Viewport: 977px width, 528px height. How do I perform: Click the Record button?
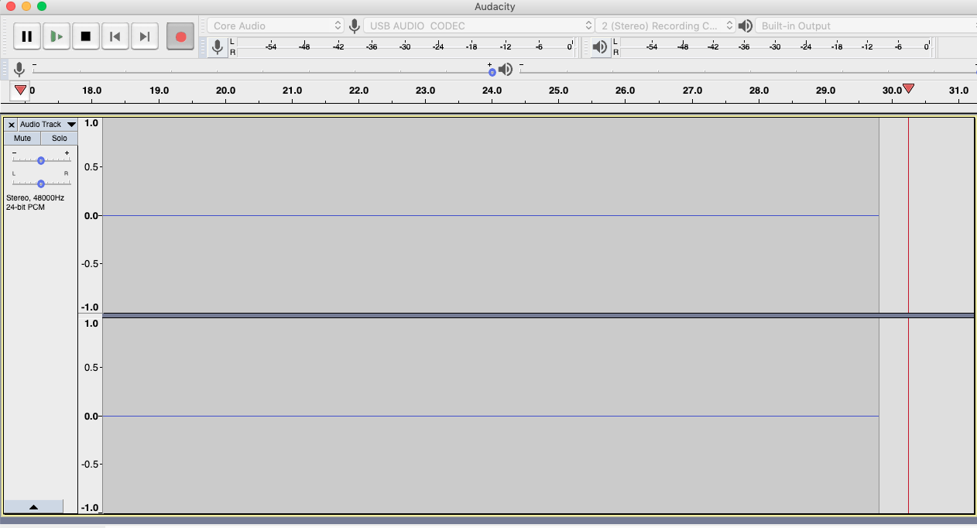click(180, 36)
